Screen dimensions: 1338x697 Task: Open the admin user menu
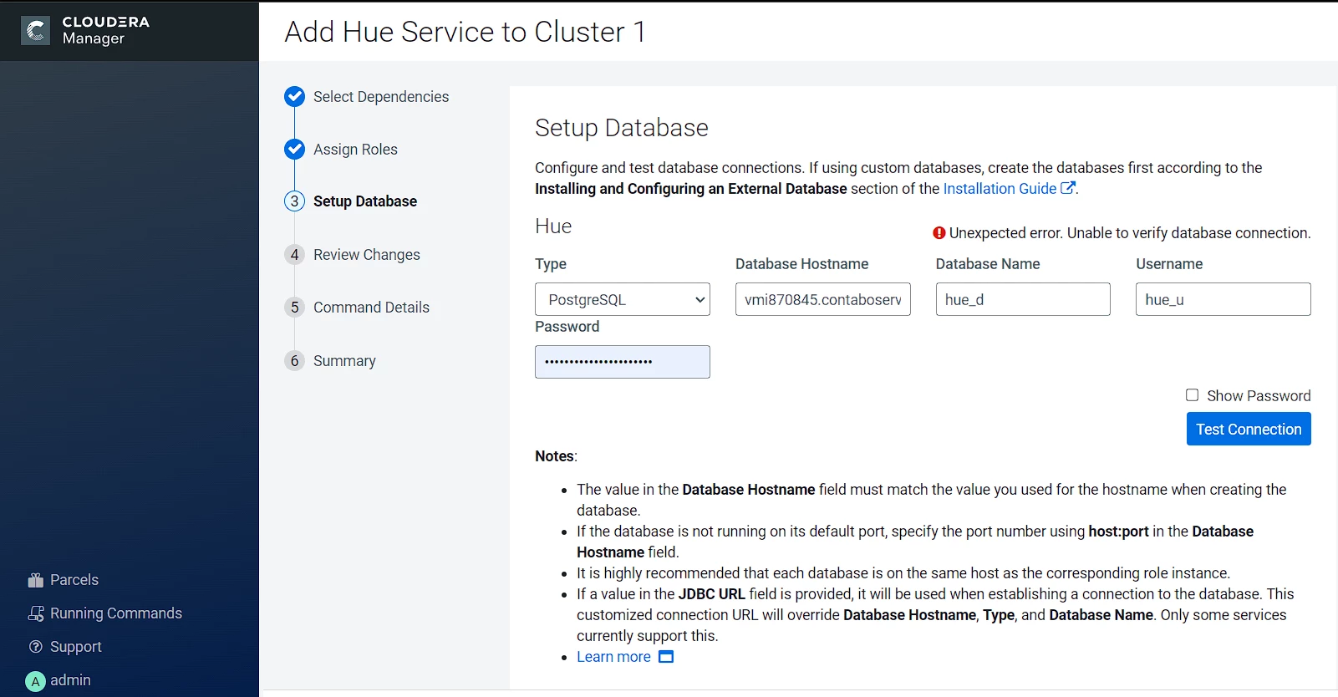tap(70, 680)
